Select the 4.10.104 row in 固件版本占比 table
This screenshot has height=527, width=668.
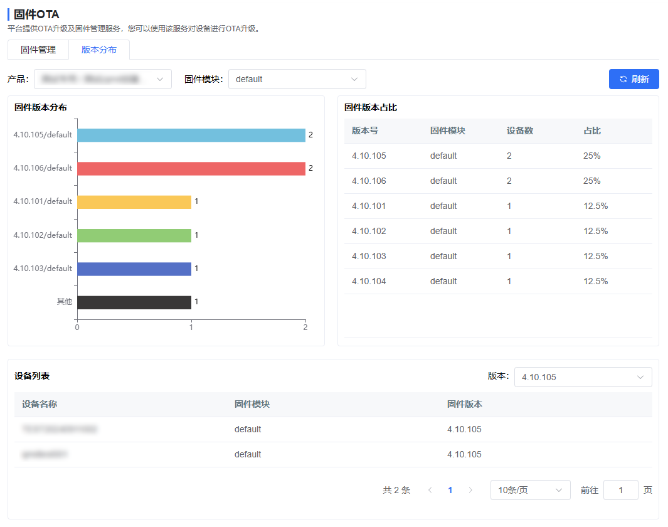[498, 281]
